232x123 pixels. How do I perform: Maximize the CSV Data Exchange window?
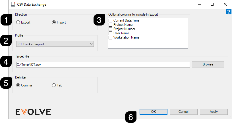pyautogui.click(x=212, y=4)
